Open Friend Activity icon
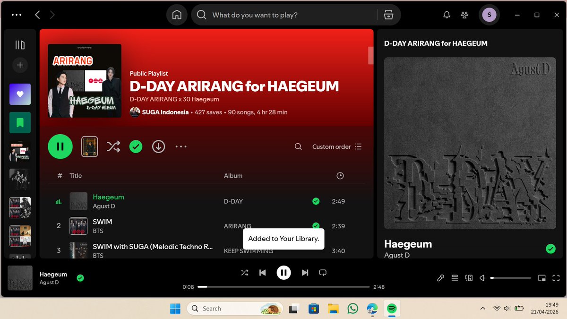Viewport: 567px width, 319px height. point(464,15)
